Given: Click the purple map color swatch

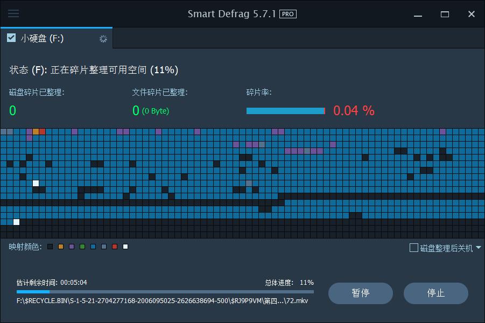Looking at the screenshot, I should [72, 247].
